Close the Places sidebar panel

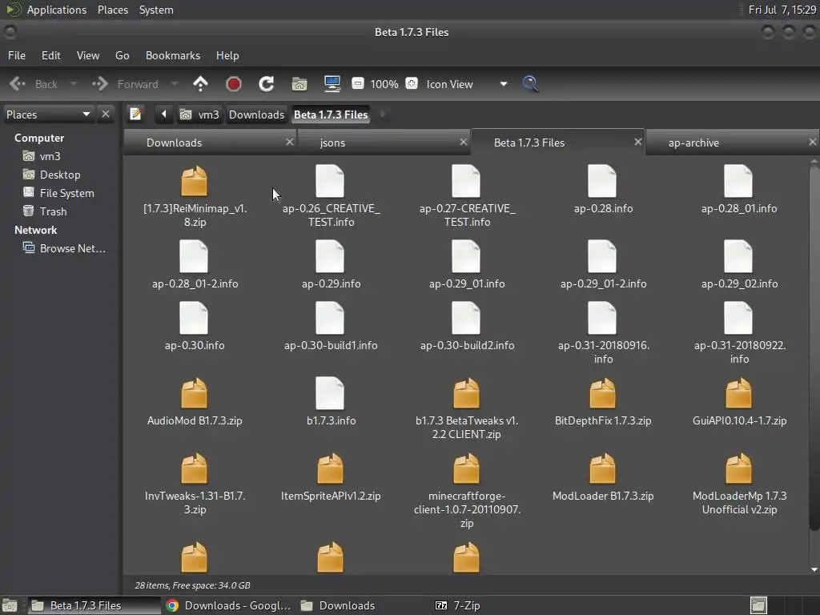[x=106, y=114]
